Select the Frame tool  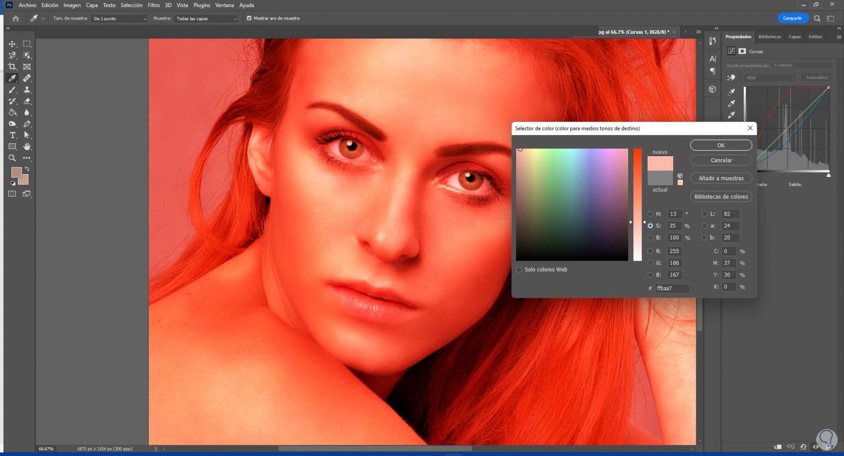click(27, 67)
